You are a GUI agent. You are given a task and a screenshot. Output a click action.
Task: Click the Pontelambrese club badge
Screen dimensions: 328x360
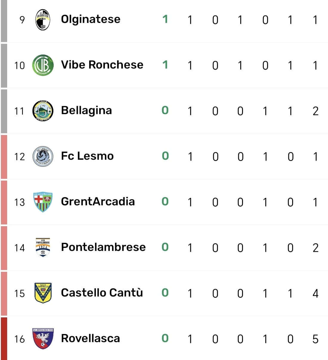pyautogui.click(x=43, y=248)
